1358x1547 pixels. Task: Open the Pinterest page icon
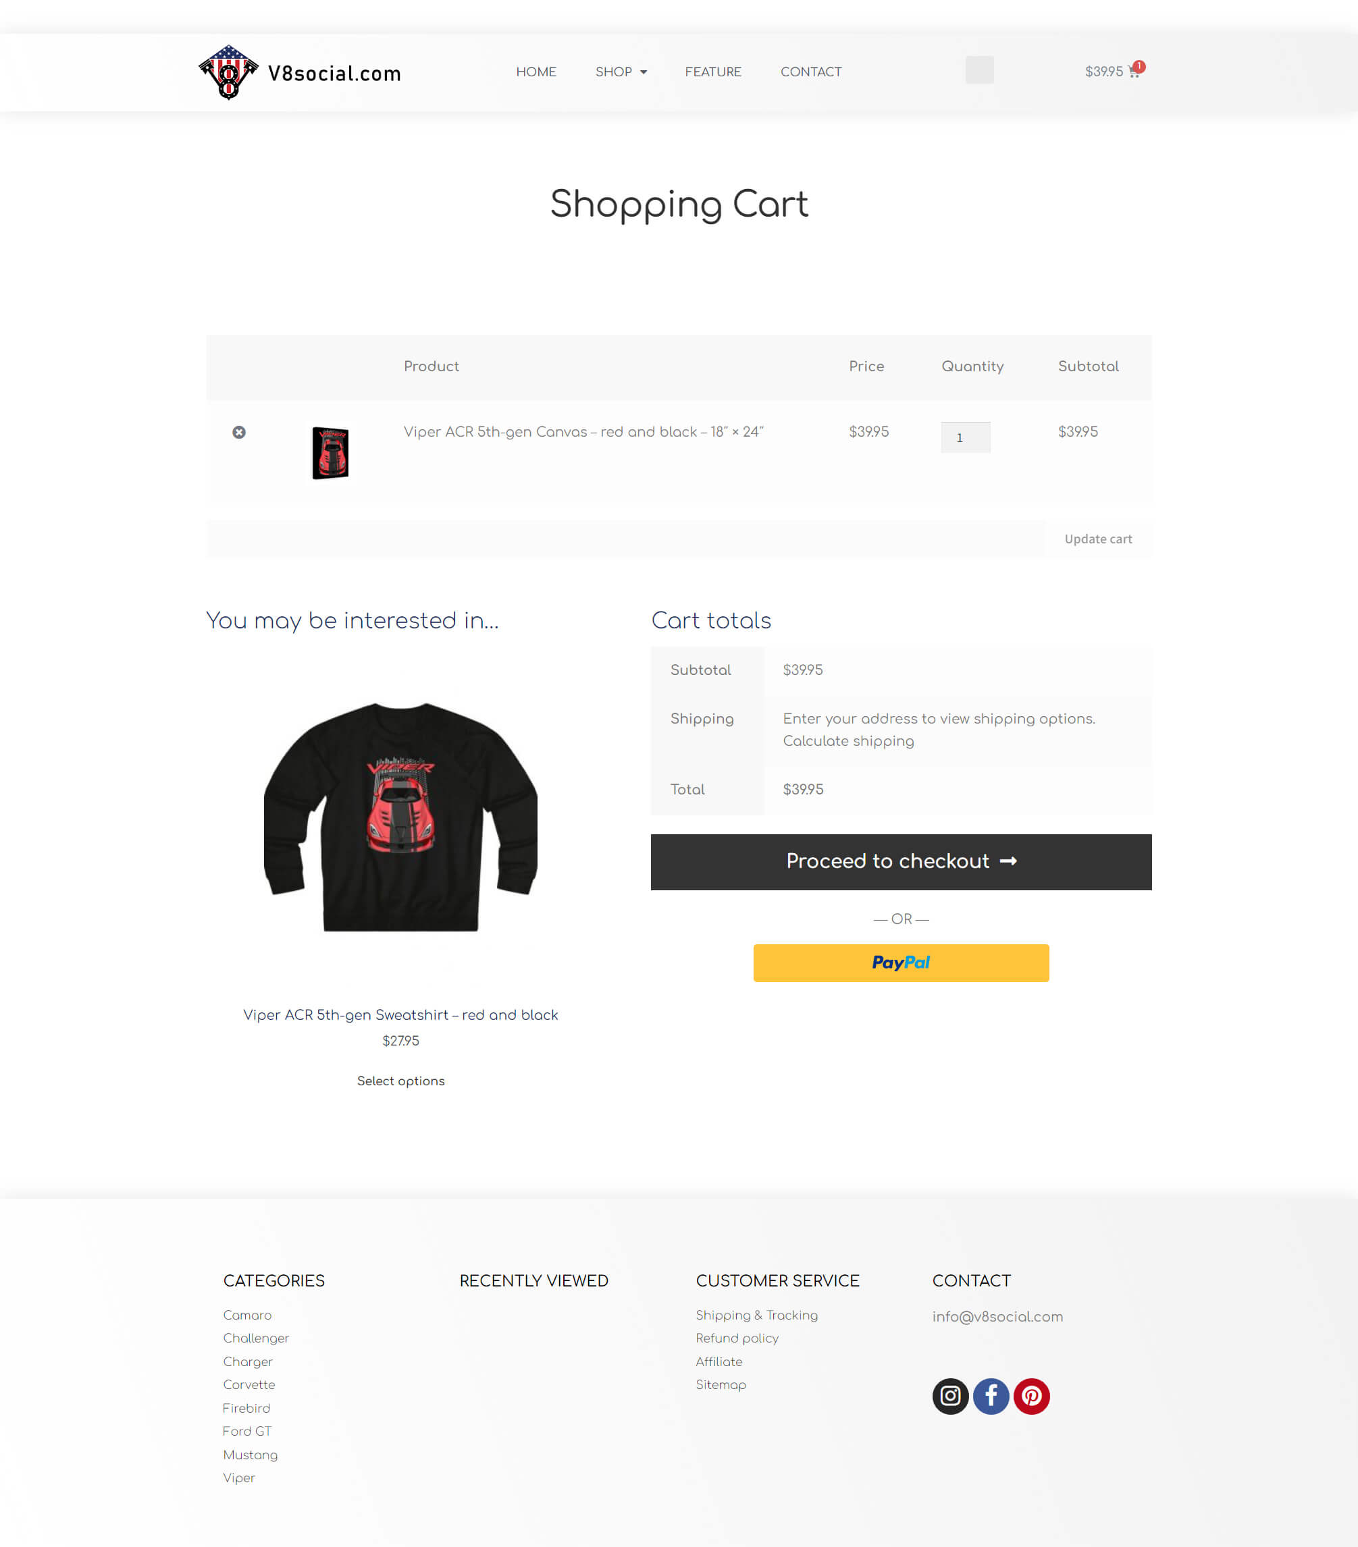pos(1032,1396)
